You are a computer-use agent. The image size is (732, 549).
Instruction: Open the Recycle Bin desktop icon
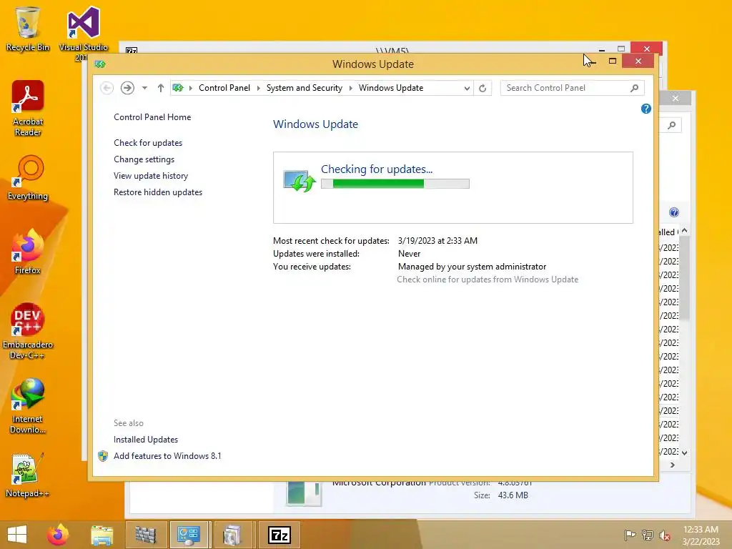pyautogui.click(x=28, y=29)
